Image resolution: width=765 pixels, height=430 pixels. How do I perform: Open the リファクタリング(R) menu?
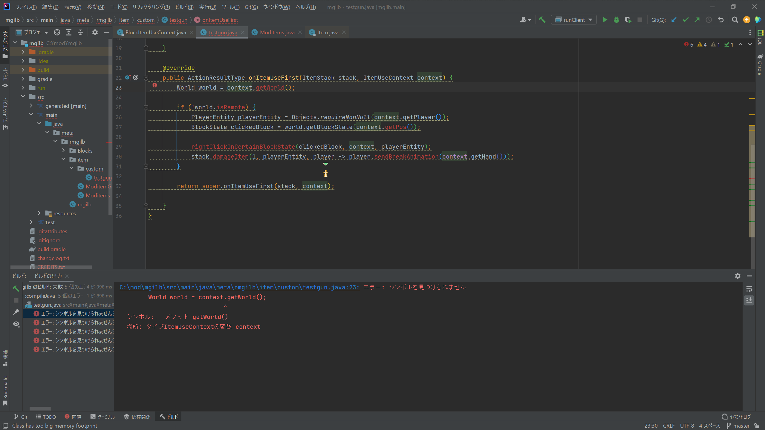pyautogui.click(x=151, y=7)
